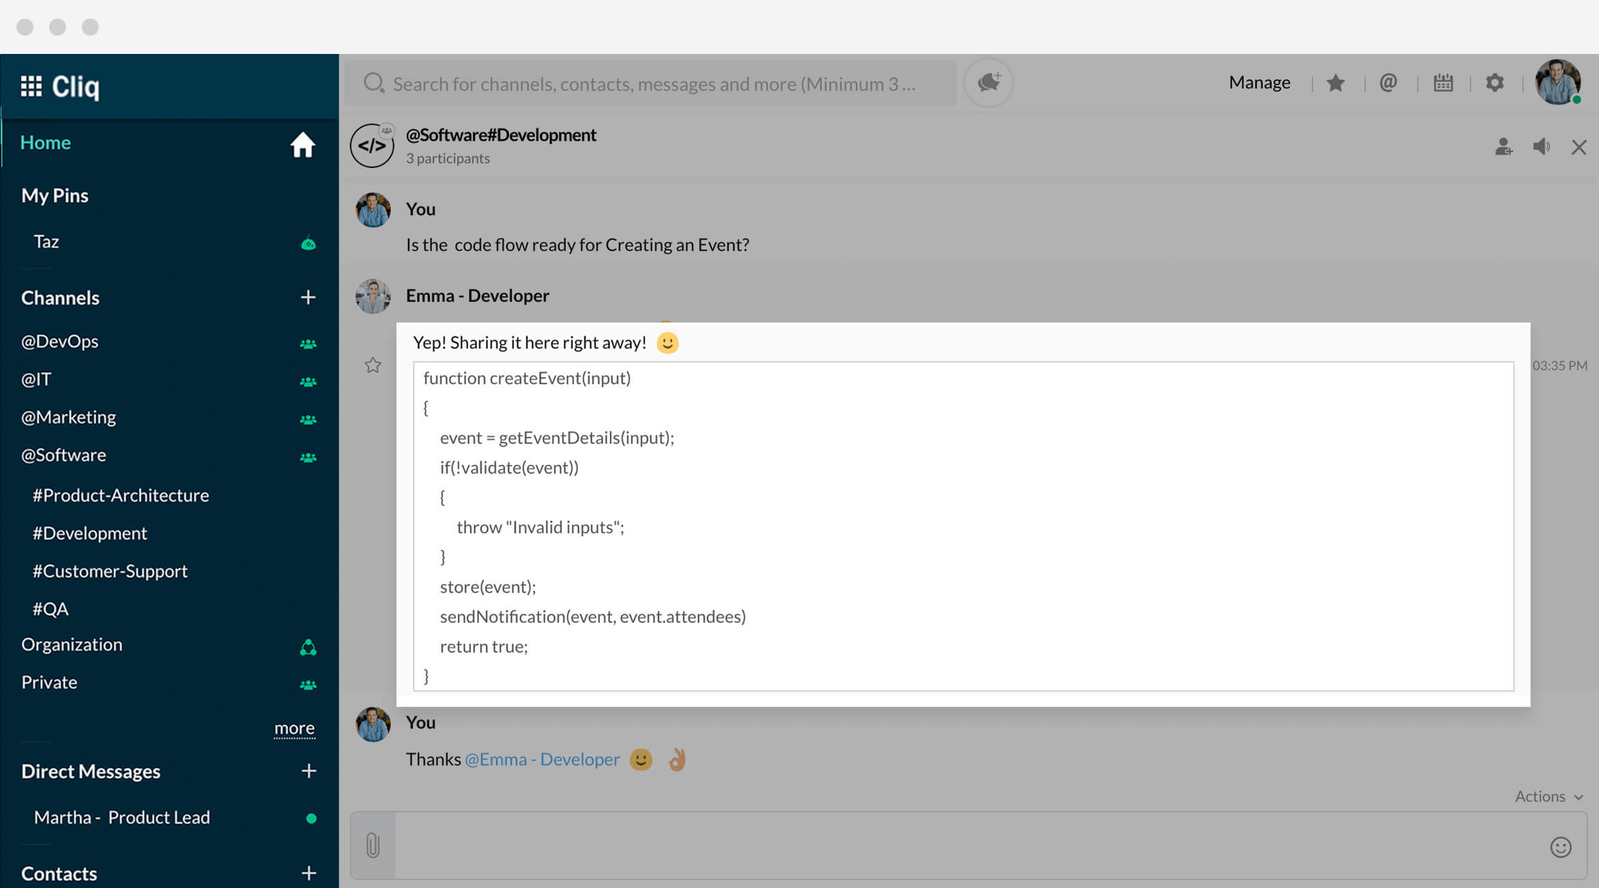
Task: Expand the Actions dropdown
Action: [1548, 796]
